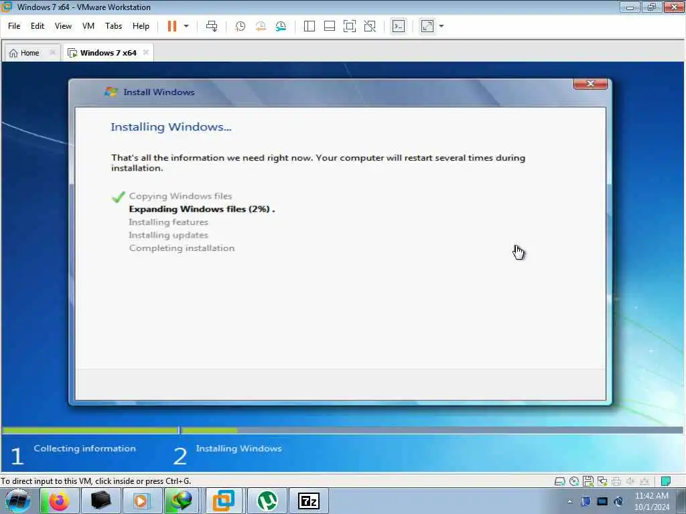Open the console view icon
The height and width of the screenshot is (514, 686).
tap(399, 26)
